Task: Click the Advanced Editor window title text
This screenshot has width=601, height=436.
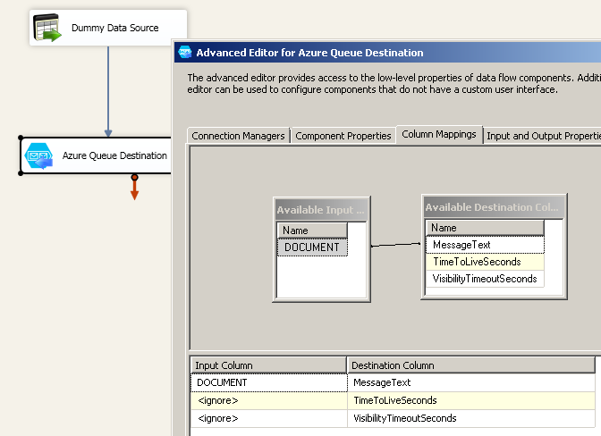Action: click(x=309, y=53)
